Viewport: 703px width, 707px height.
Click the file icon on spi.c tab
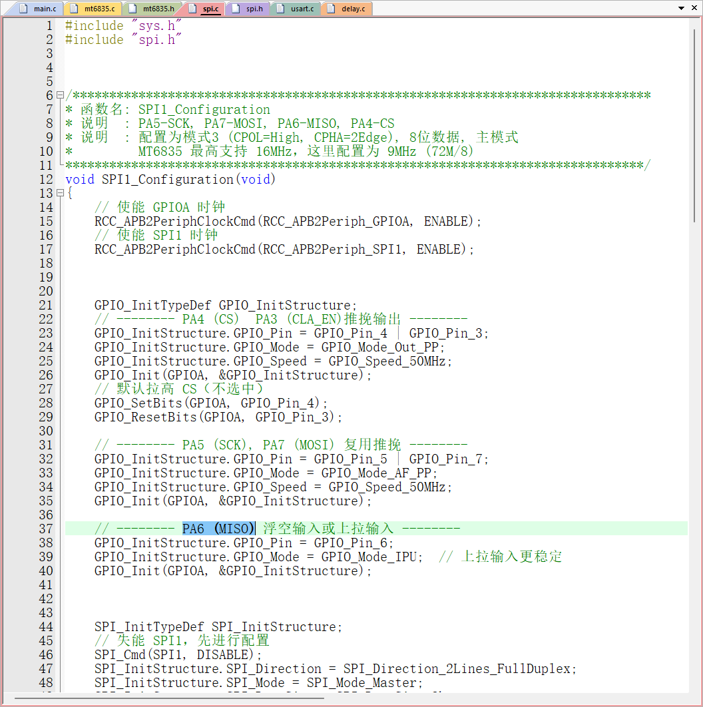tap(192, 9)
